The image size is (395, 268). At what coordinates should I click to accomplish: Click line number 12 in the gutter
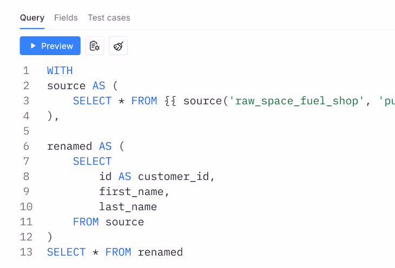click(x=26, y=237)
